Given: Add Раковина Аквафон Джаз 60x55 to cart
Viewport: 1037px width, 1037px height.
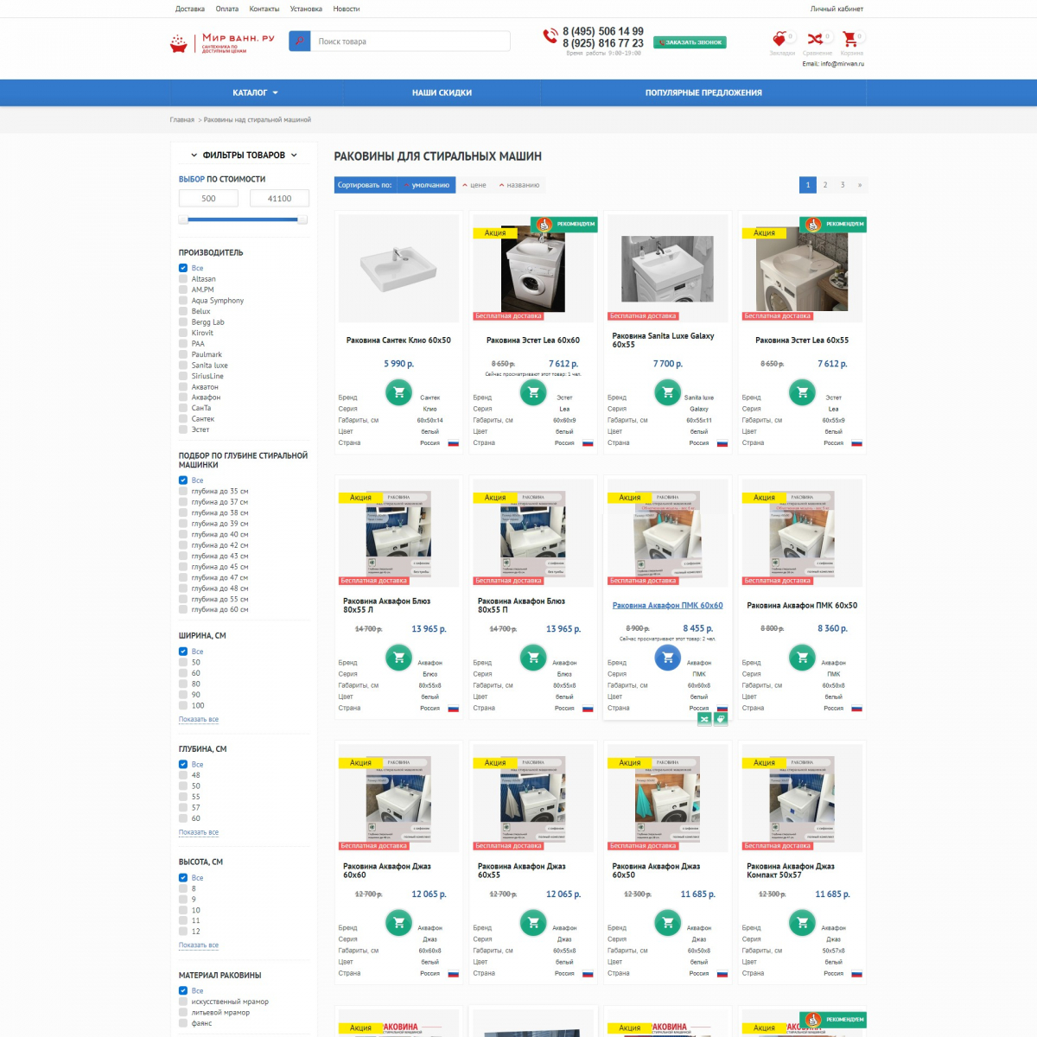Looking at the screenshot, I should pos(533,923).
